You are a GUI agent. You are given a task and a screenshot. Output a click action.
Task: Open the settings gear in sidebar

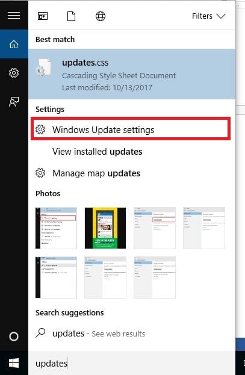[x=14, y=73]
